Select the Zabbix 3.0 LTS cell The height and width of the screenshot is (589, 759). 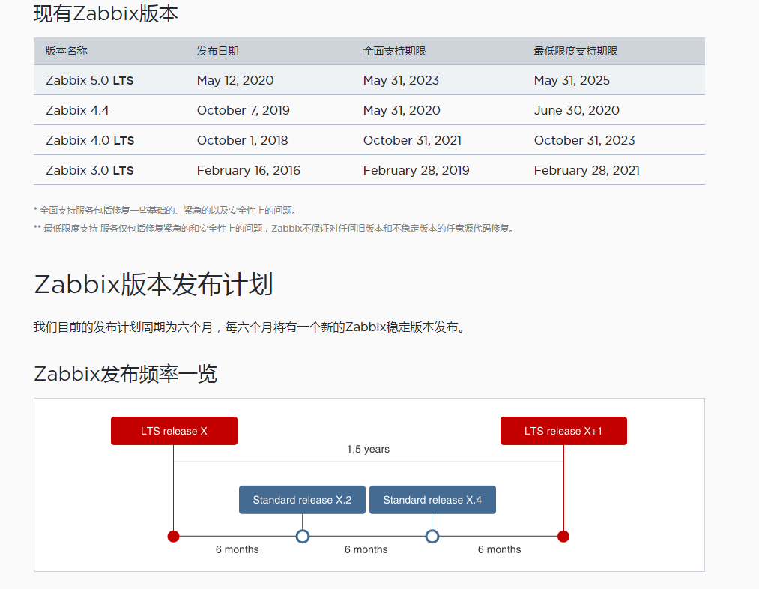(90, 170)
